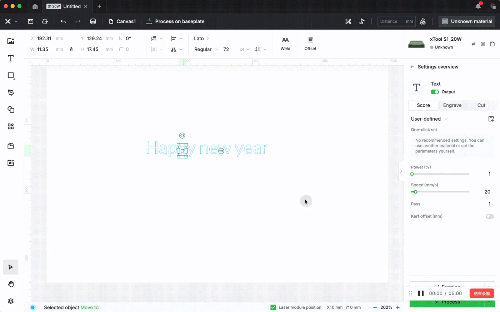
Task: Switch to the Engrave tab
Action: point(452,105)
